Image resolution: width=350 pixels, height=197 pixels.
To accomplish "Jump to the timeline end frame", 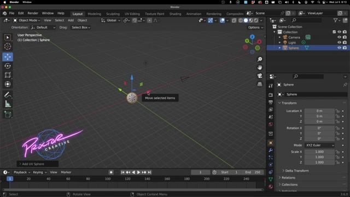I will (x=149, y=172).
